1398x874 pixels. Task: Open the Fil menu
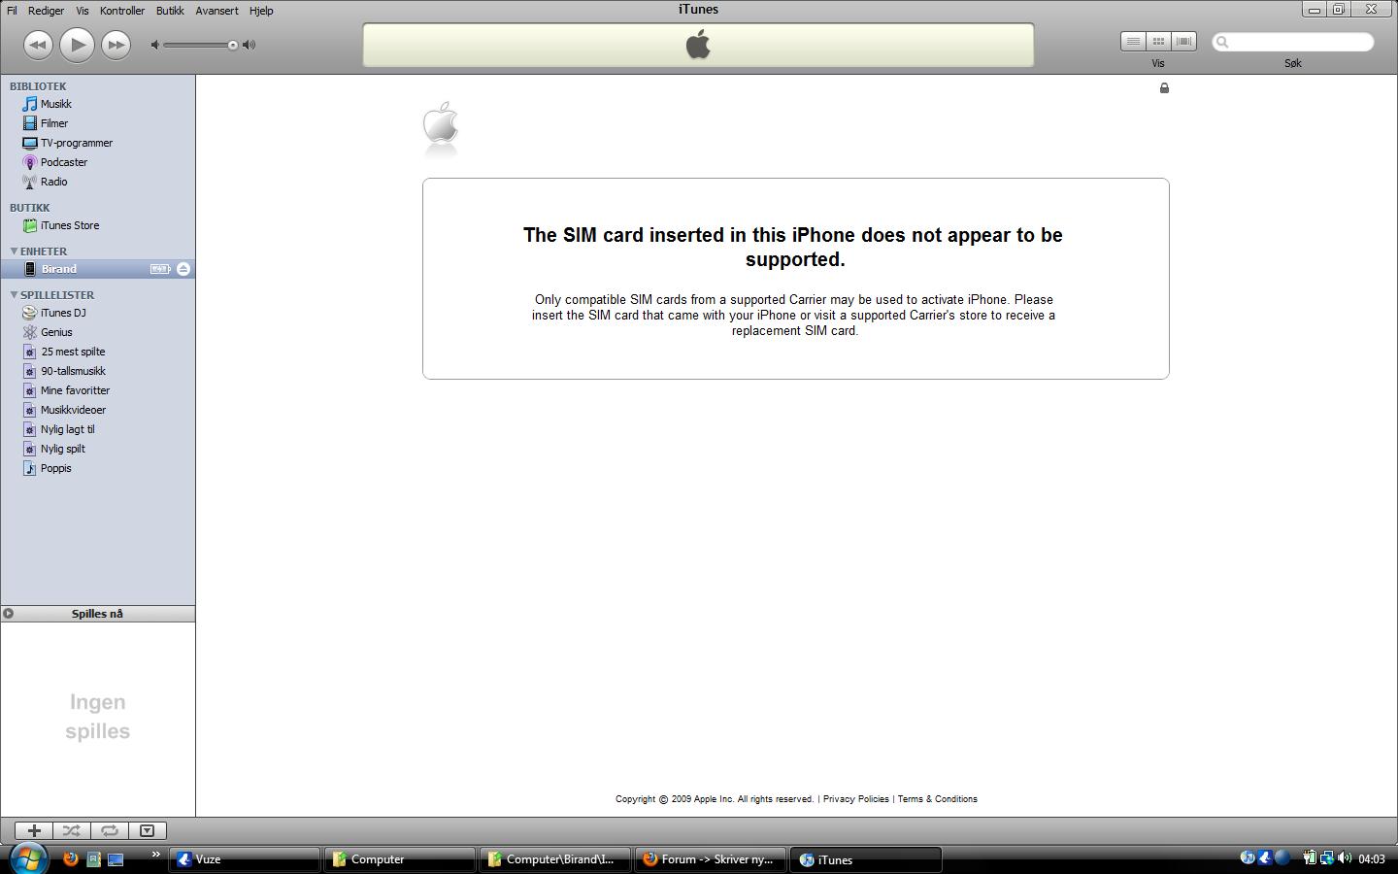(12, 11)
